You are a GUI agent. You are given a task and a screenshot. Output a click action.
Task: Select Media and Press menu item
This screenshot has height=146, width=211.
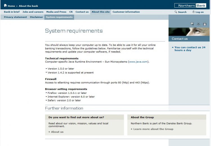[x=56, y=12]
